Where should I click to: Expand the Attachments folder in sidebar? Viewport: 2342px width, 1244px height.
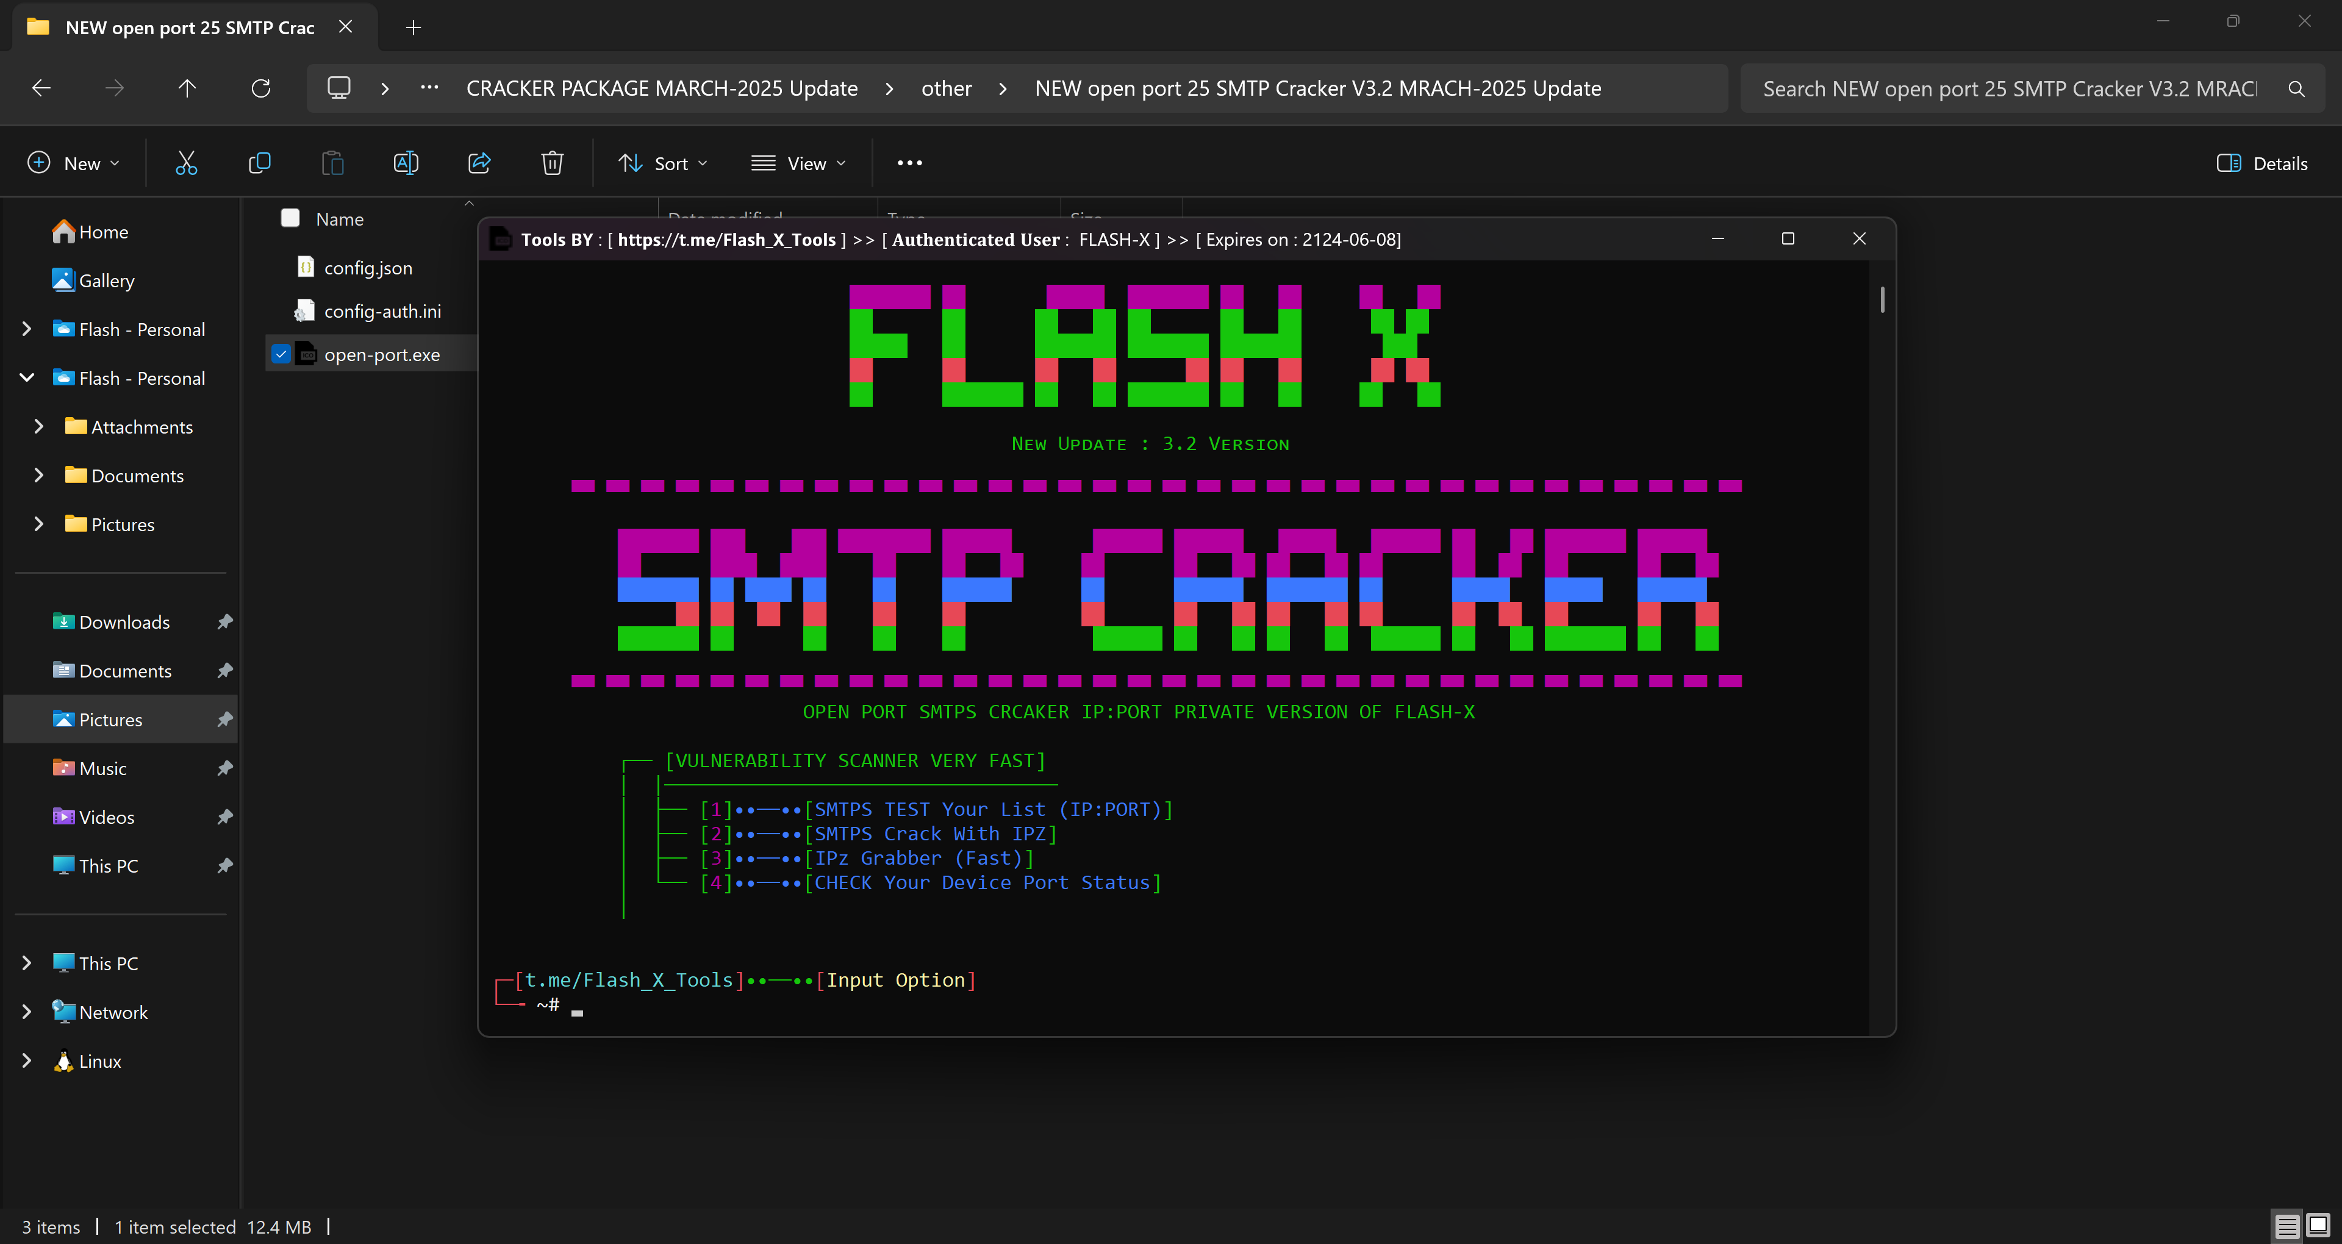point(39,426)
